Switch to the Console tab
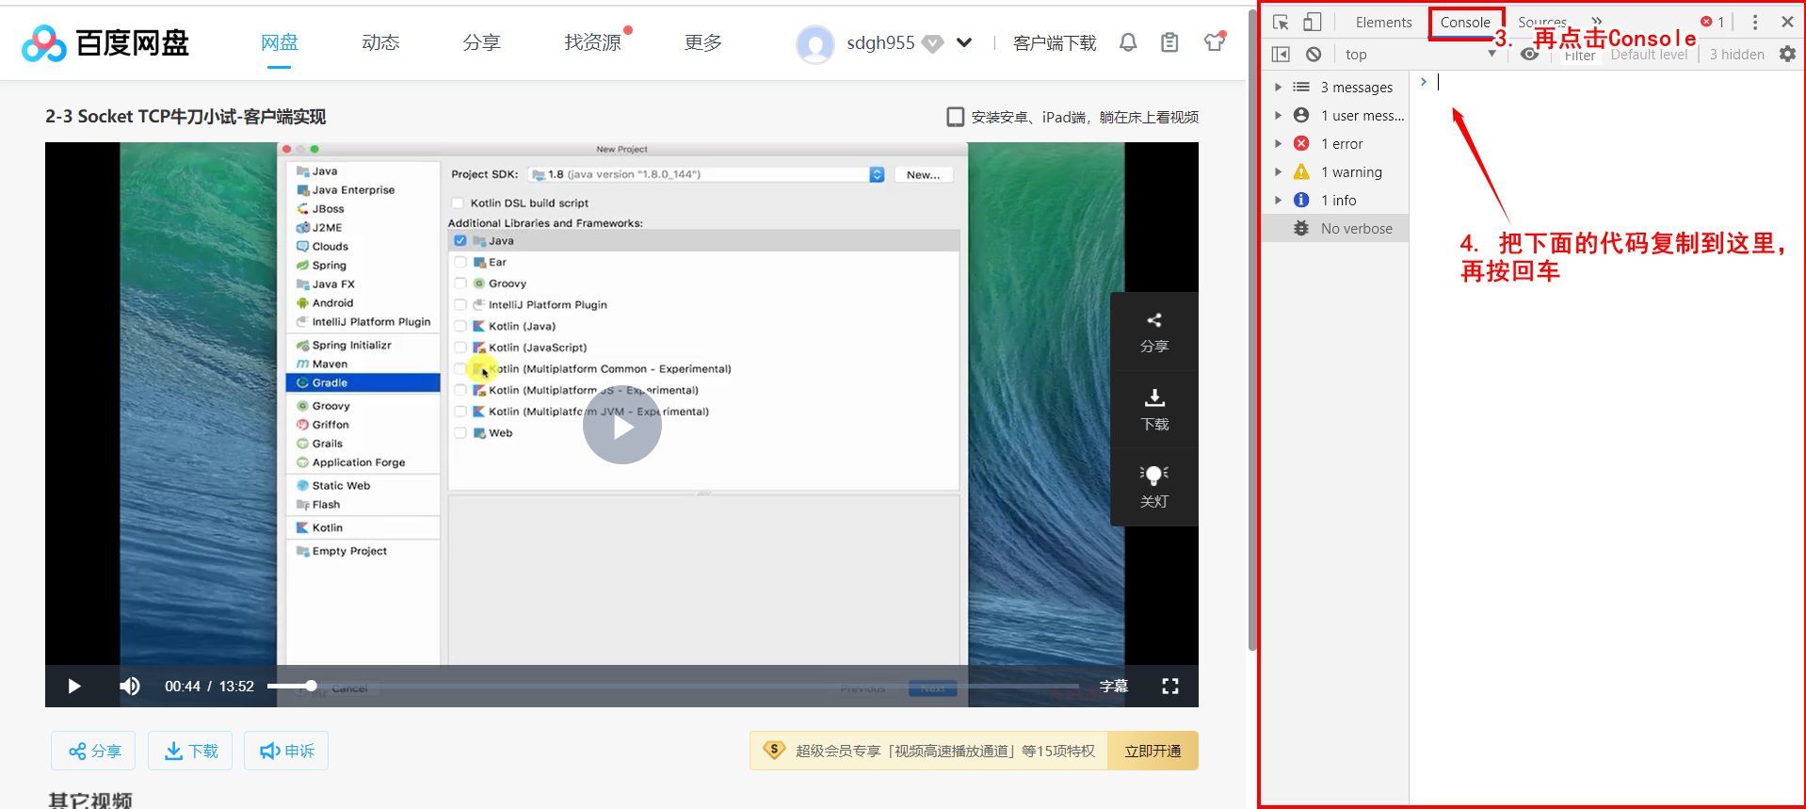The width and height of the screenshot is (1806, 809). pos(1465,22)
